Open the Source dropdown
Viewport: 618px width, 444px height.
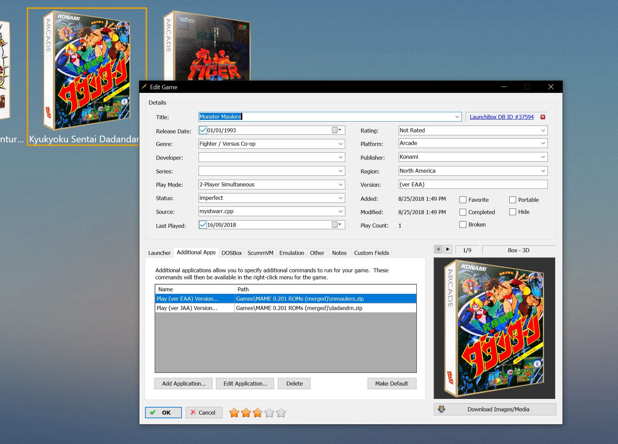(341, 211)
